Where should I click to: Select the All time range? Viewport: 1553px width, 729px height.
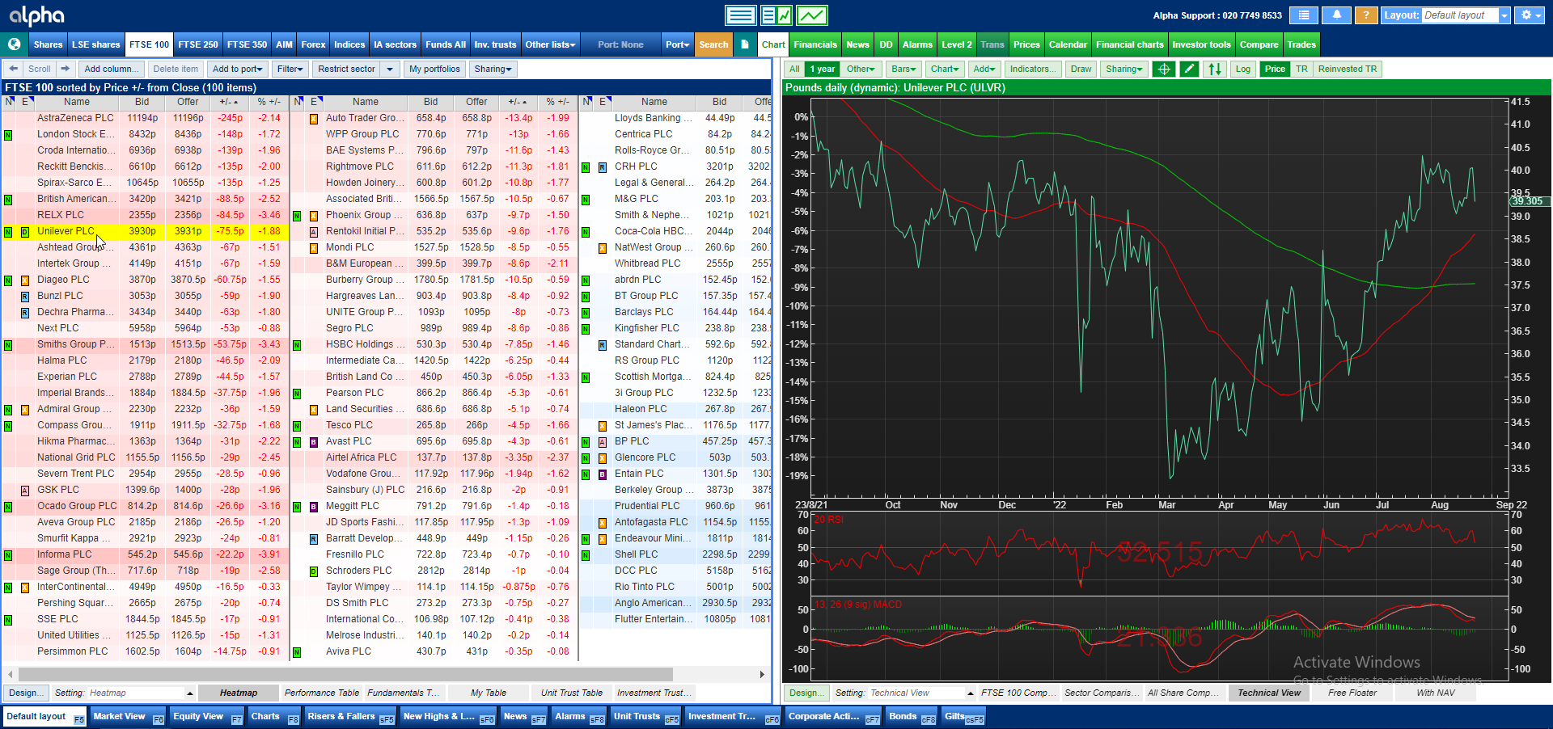[794, 69]
